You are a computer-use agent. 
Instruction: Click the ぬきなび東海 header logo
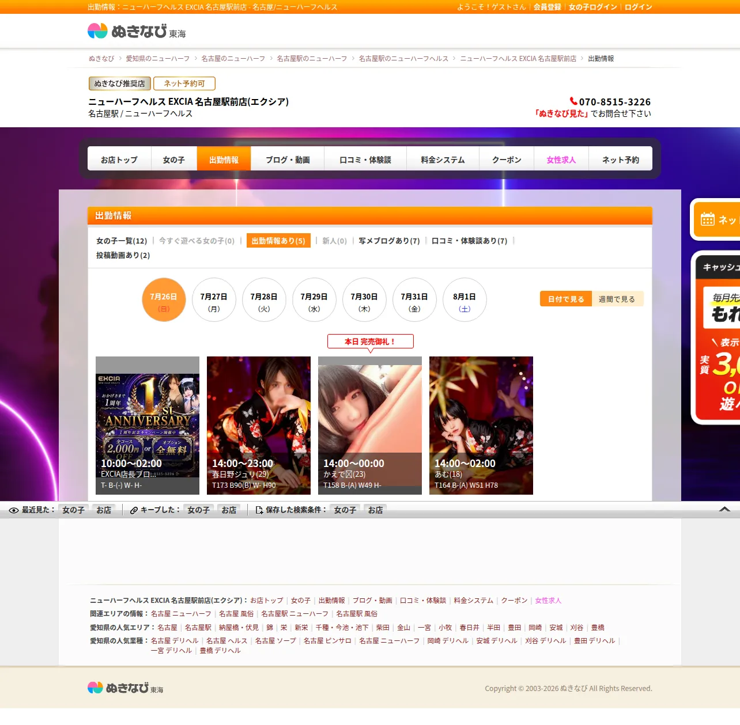pos(137,31)
